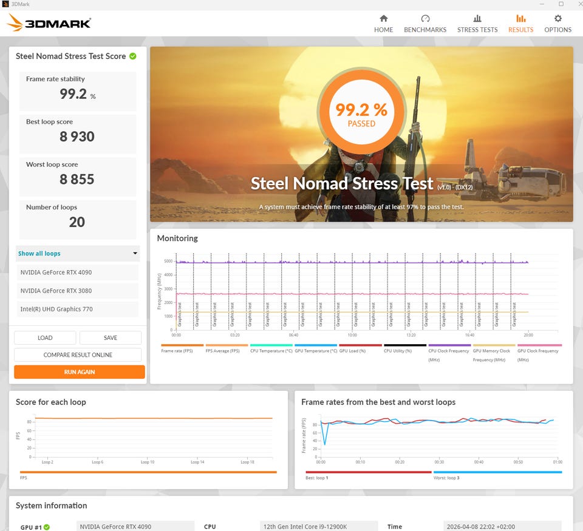Screen dimensions: 583x531
Task: Click the 10:00 tick on Monitoring chart
Action: [352, 335]
